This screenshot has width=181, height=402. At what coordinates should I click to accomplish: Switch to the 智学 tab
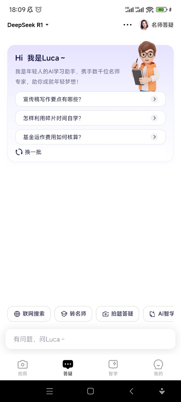pyautogui.click(x=113, y=368)
